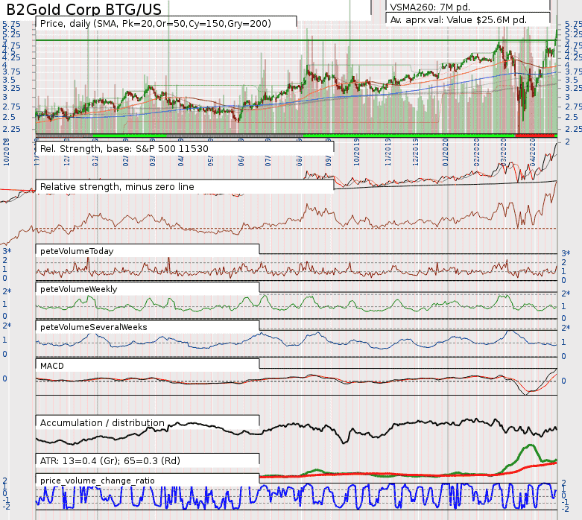Image resolution: width=582 pixels, height=520 pixels.
Task: Click 'Av. aprx val: Value $25.6M pd.' label
Action: (458, 19)
